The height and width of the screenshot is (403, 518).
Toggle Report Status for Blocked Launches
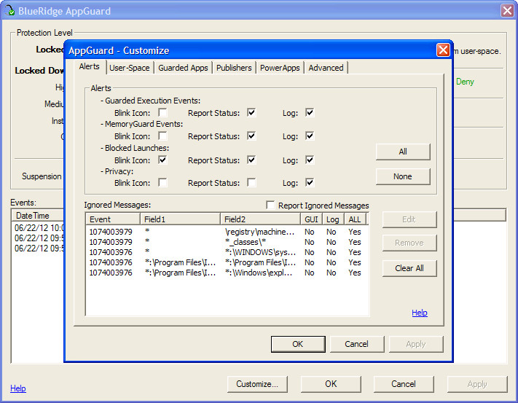click(x=251, y=160)
